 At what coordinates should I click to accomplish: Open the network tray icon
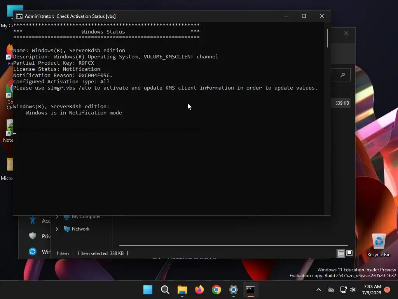tap(343, 290)
